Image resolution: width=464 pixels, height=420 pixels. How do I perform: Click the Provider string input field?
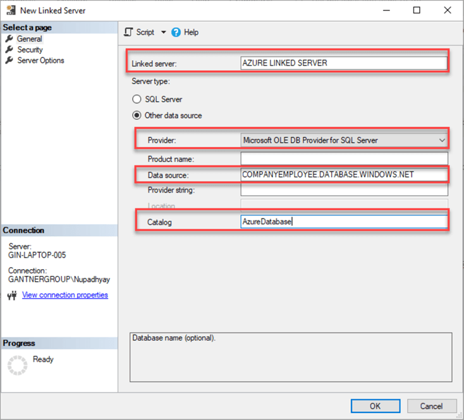tap(344, 189)
